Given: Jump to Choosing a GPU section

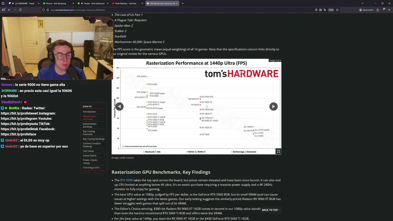Looking at the screenshot, I should (91, 168).
